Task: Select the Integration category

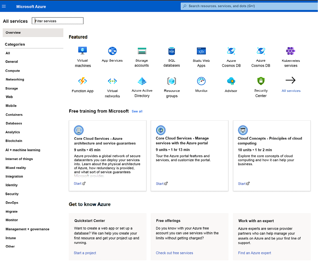Action: coord(14,176)
